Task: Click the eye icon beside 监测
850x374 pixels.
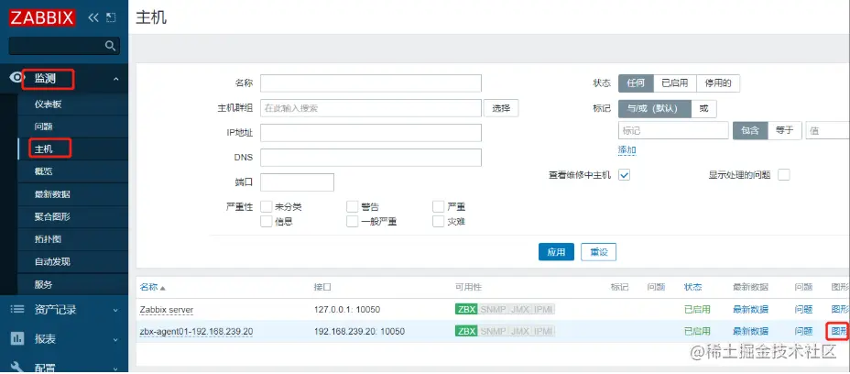Action: (17, 79)
